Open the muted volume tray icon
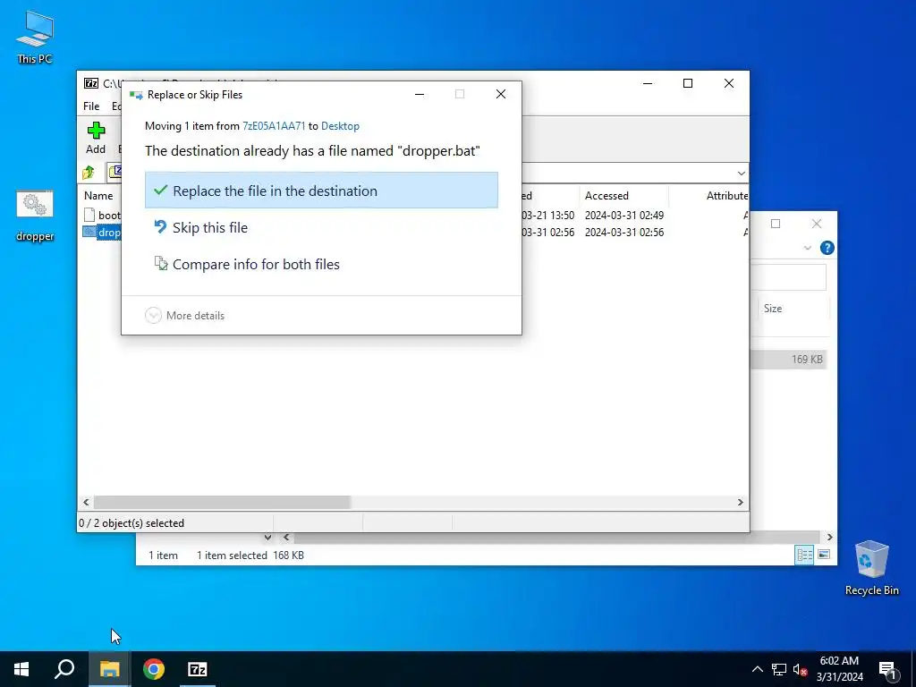This screenshot has height=687, width=916. pos(801,669)
